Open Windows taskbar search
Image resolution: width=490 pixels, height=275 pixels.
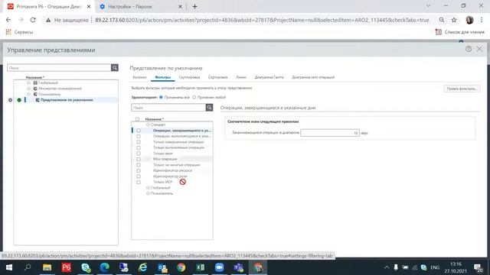click(x=28, y=267)
